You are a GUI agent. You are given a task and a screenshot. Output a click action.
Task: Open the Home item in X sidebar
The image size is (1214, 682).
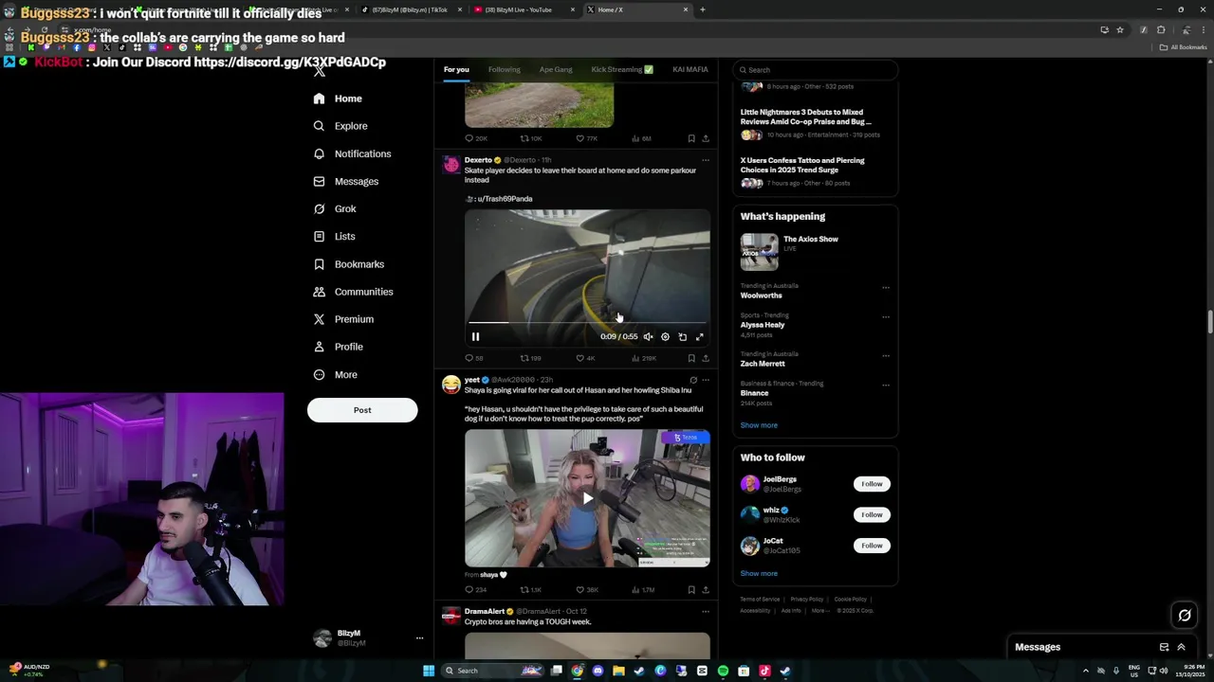[338, 99]
